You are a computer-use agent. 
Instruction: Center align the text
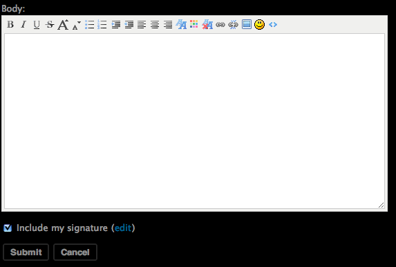[x=155, y=24]
